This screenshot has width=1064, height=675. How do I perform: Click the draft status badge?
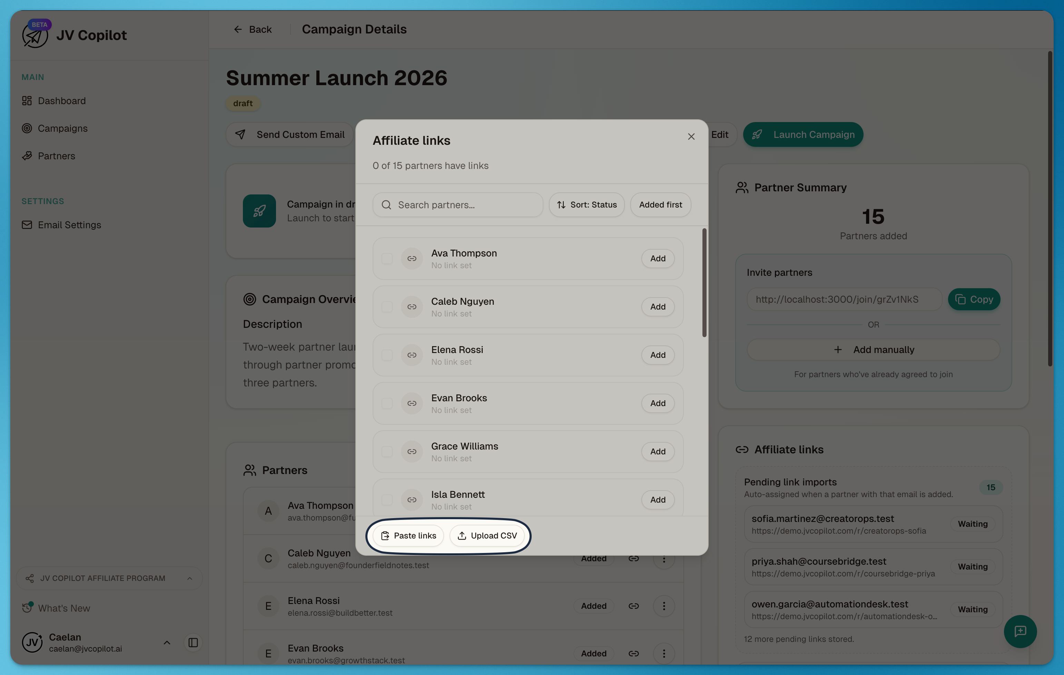click(x=243, y=103)
